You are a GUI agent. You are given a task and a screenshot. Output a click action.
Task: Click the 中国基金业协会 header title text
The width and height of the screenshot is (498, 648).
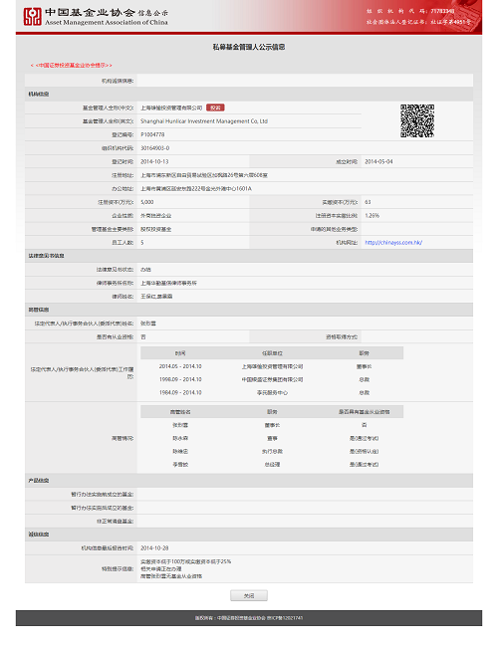point(90,12)
